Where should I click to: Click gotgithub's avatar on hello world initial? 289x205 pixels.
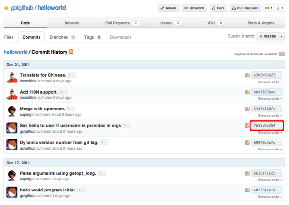coord(12,192)
